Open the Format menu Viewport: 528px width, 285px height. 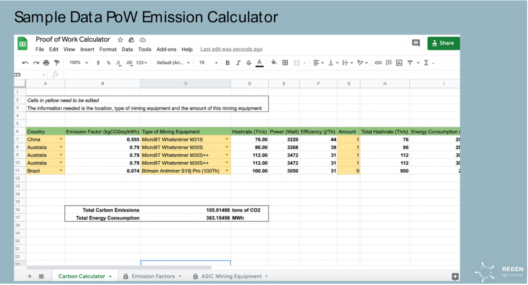click(108, 49)
